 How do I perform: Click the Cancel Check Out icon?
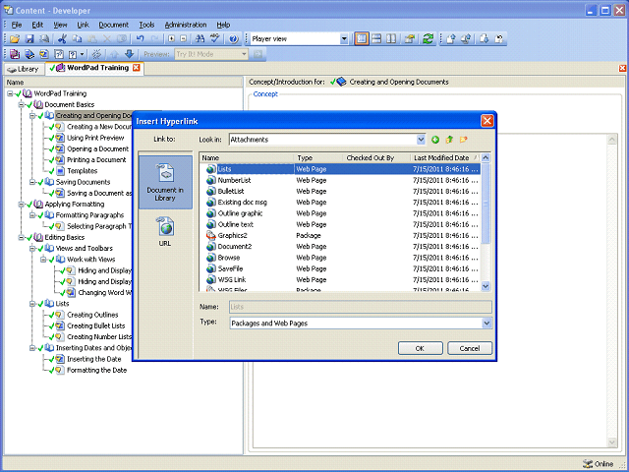[499, 39]
